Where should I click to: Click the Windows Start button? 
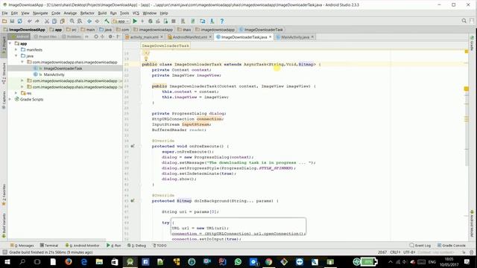[x=7, y=261]
